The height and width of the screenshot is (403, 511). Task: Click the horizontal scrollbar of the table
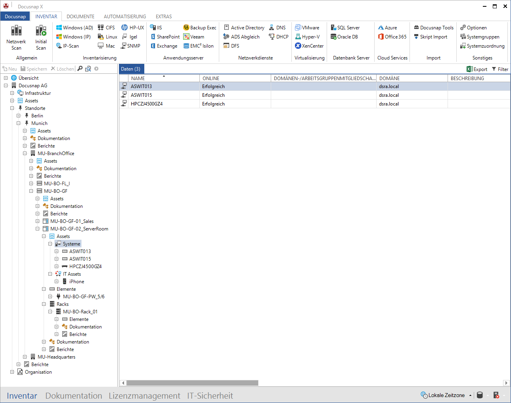192,383
